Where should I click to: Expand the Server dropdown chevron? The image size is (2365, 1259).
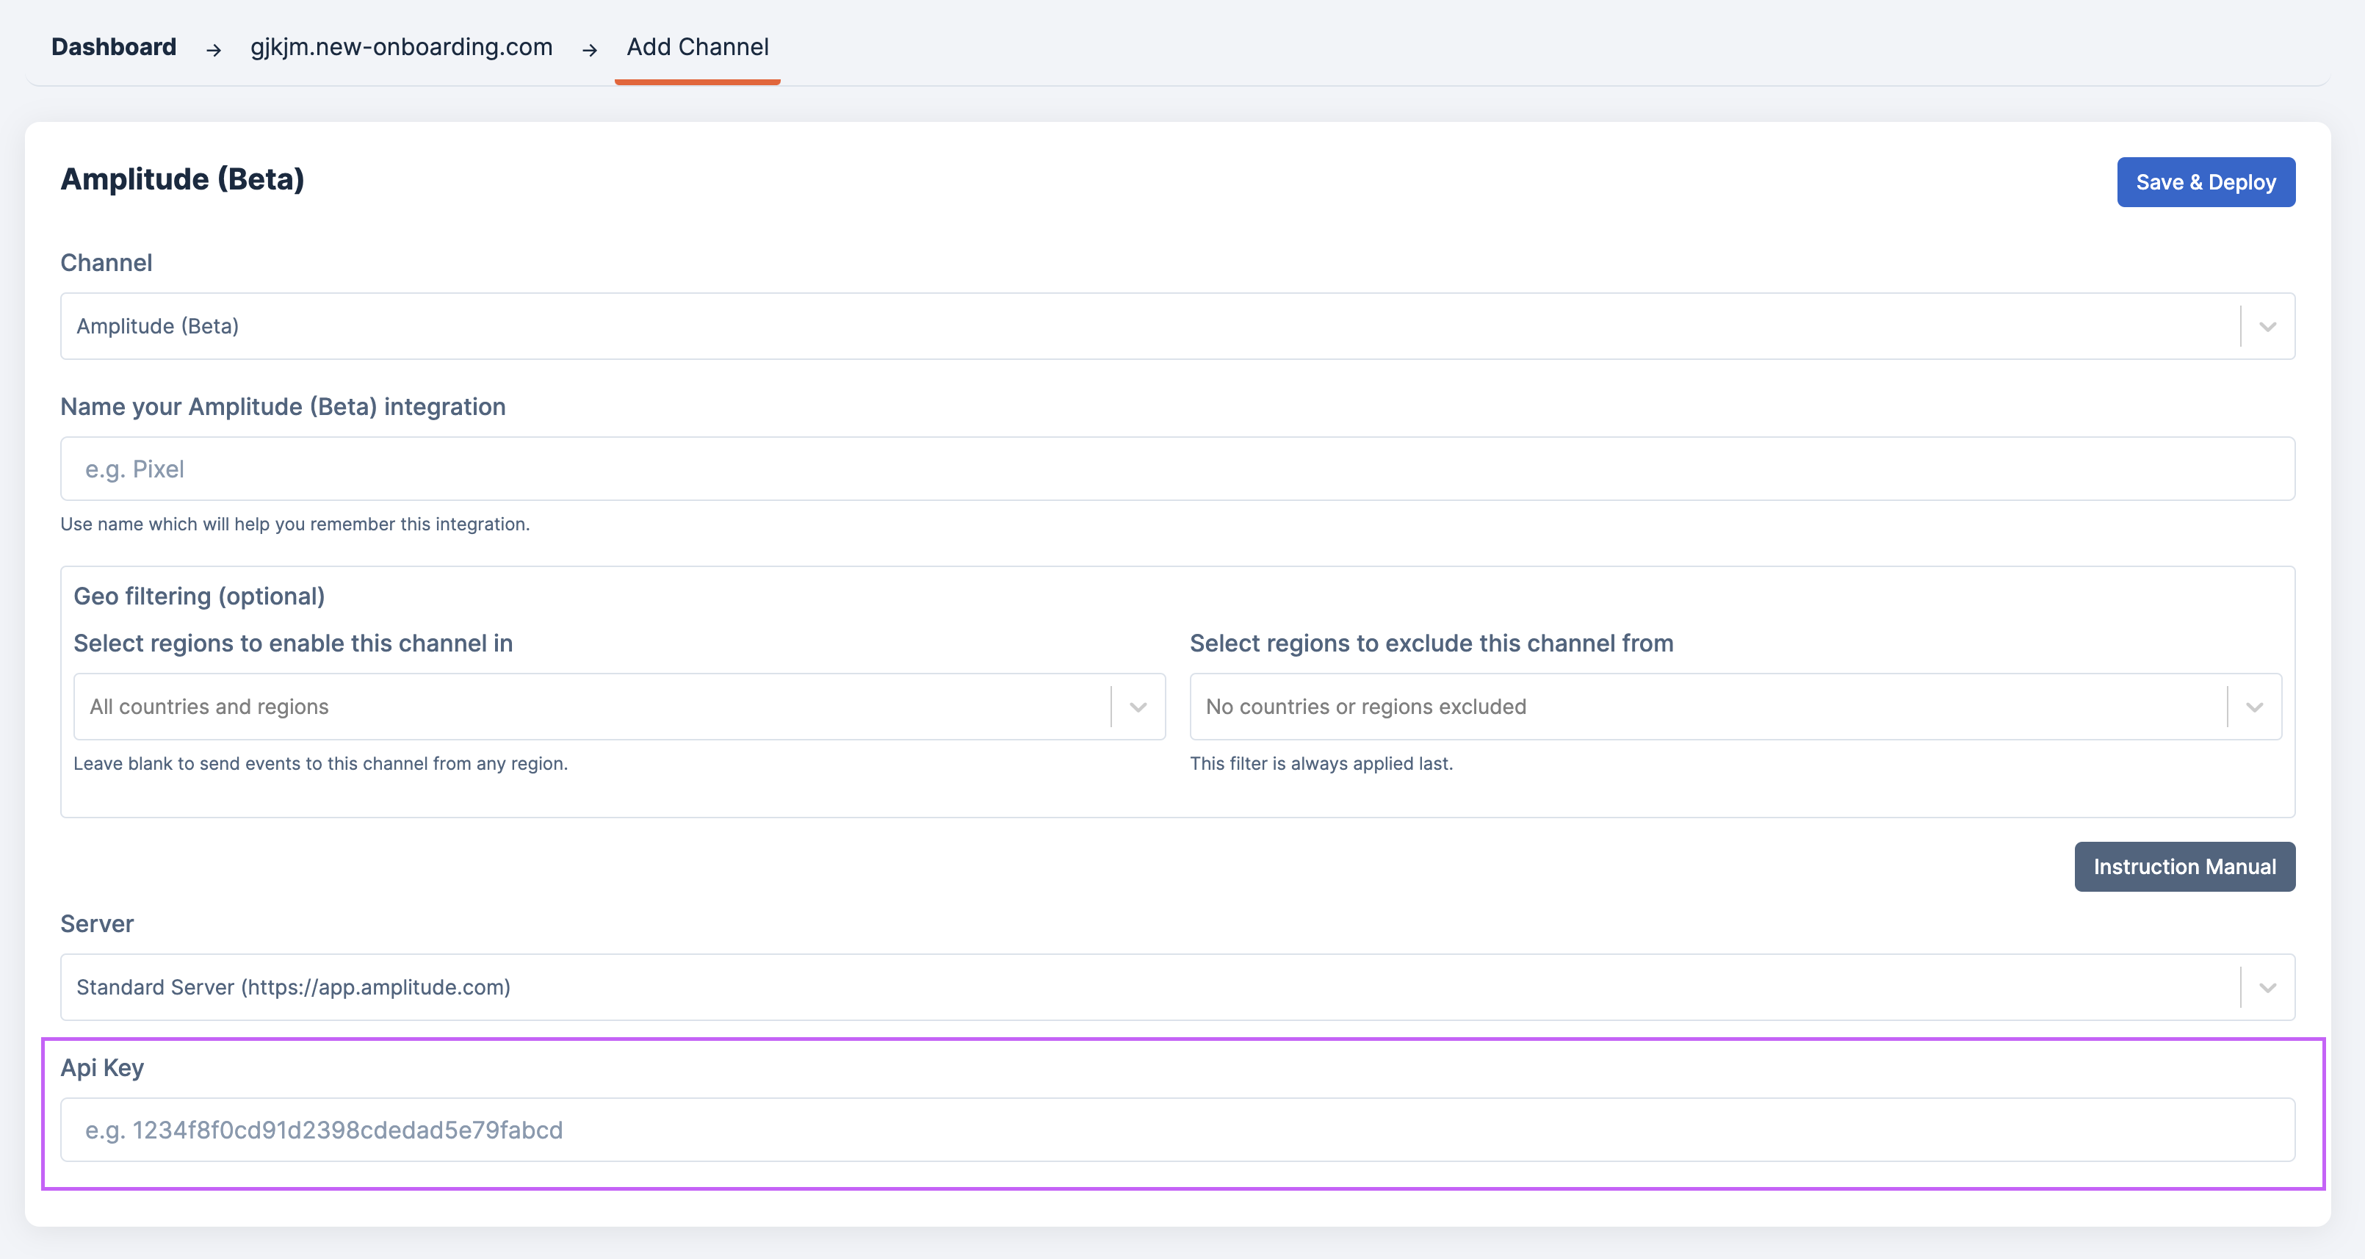pos(2267,987)
